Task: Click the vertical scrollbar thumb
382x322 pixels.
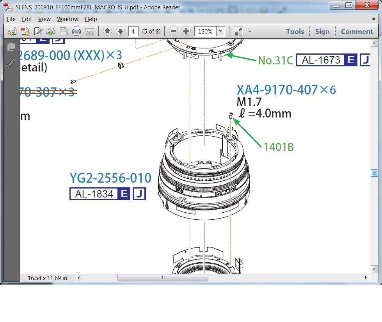Action: coord(374,173)
